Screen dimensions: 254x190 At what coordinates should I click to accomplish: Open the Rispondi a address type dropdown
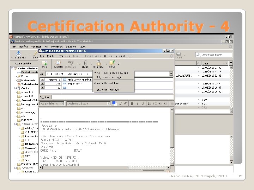click(x=42, y=80)
